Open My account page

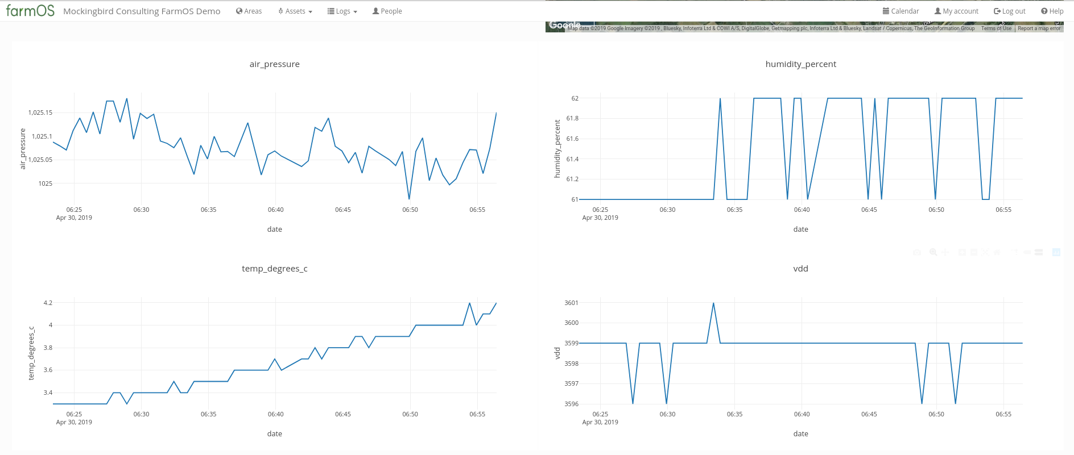click(x=956, y=11)
